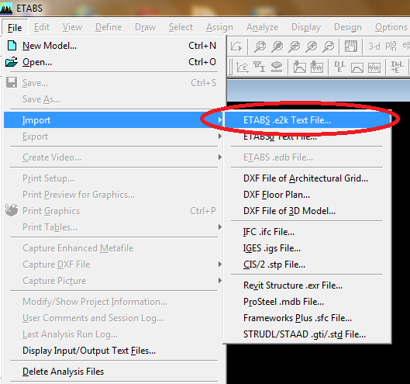
Task: Click the Open folder icon
Action: tap(12, 62)
